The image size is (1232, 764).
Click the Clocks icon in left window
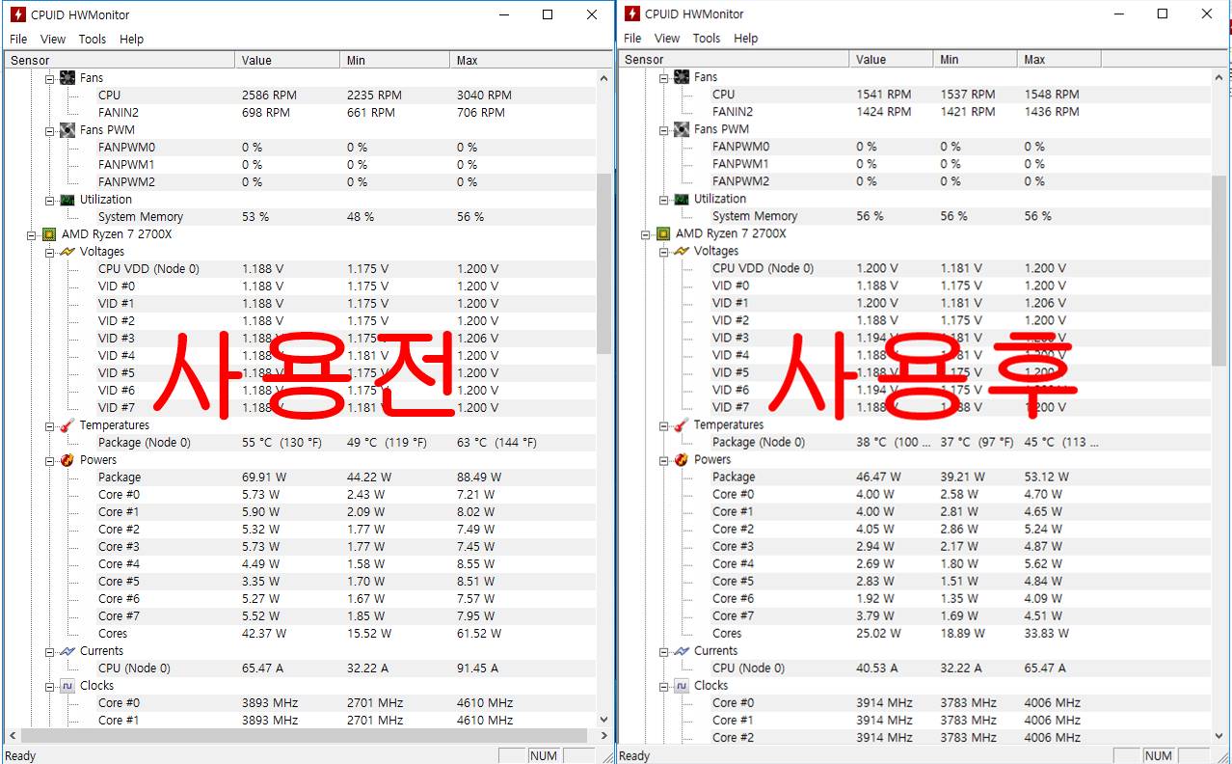[x=67, y=686]
